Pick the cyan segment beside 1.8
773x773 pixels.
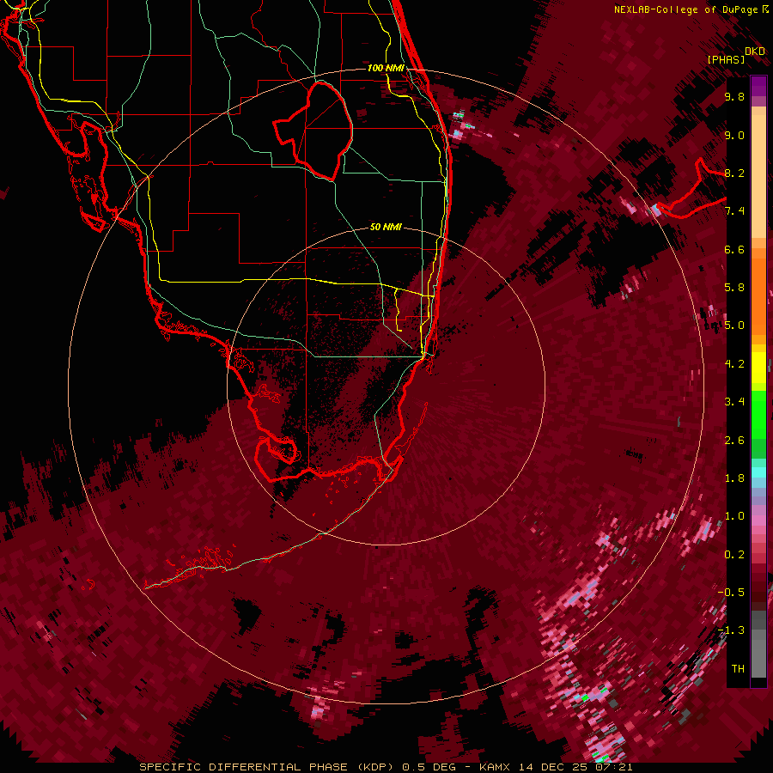click(758, 472)
